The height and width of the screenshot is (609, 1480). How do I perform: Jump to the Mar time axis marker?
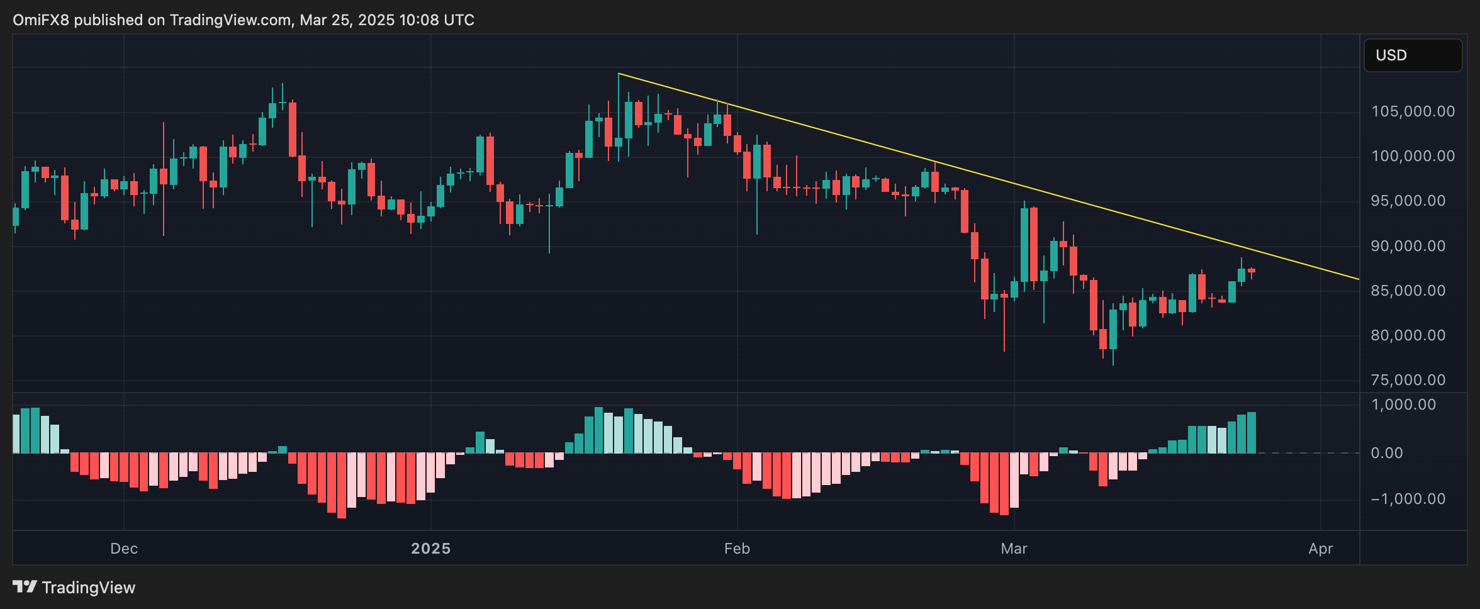pos(1014,549)
